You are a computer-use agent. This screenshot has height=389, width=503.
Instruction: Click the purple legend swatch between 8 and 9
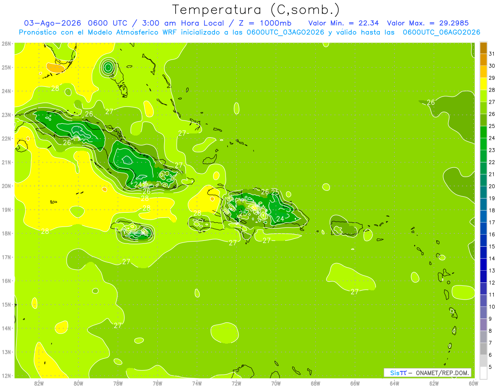point(483,324)
